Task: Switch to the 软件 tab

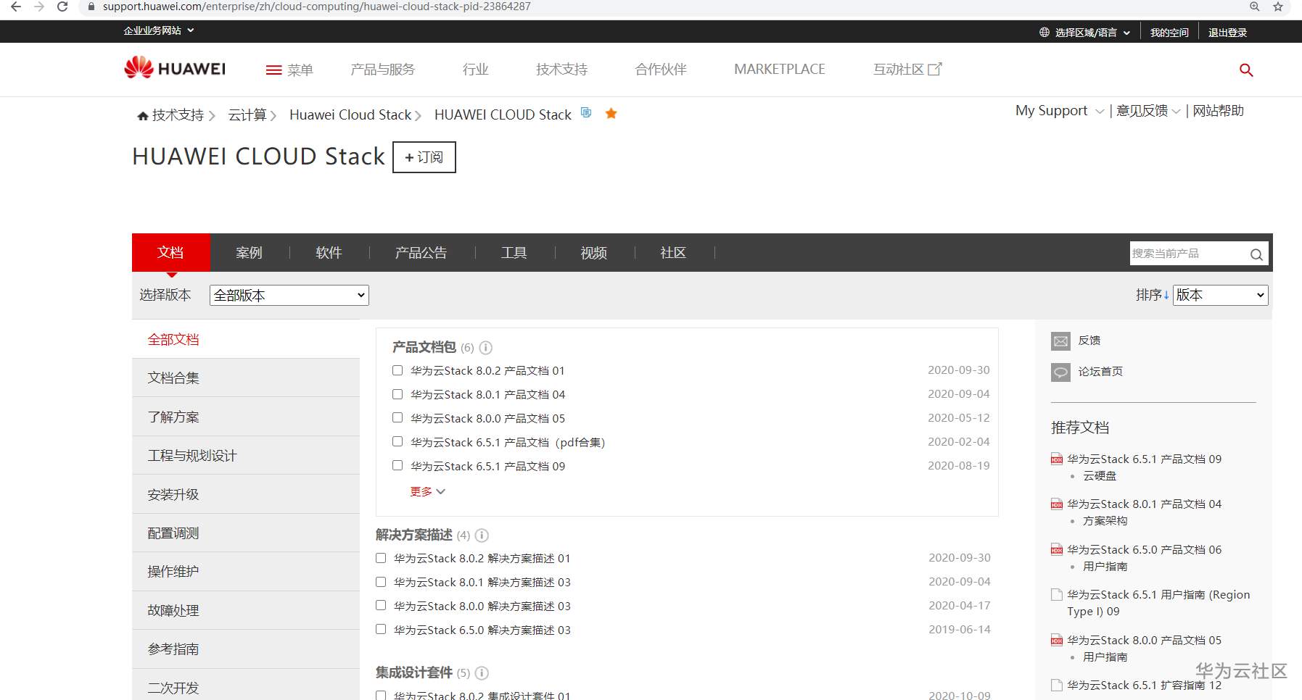Action: click(x=329, y=253)
